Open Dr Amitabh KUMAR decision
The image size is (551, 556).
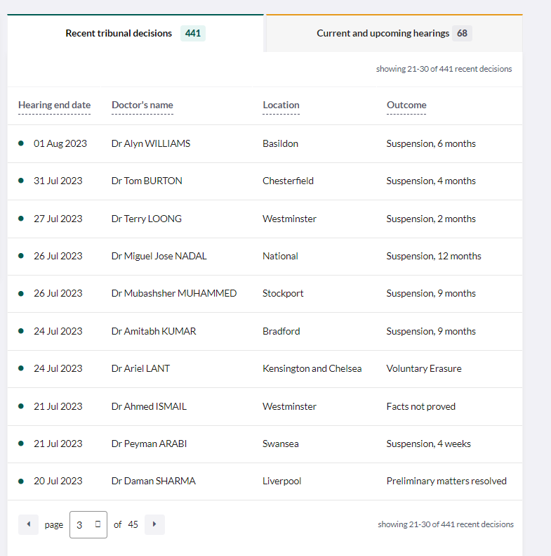tap(154, 331)
